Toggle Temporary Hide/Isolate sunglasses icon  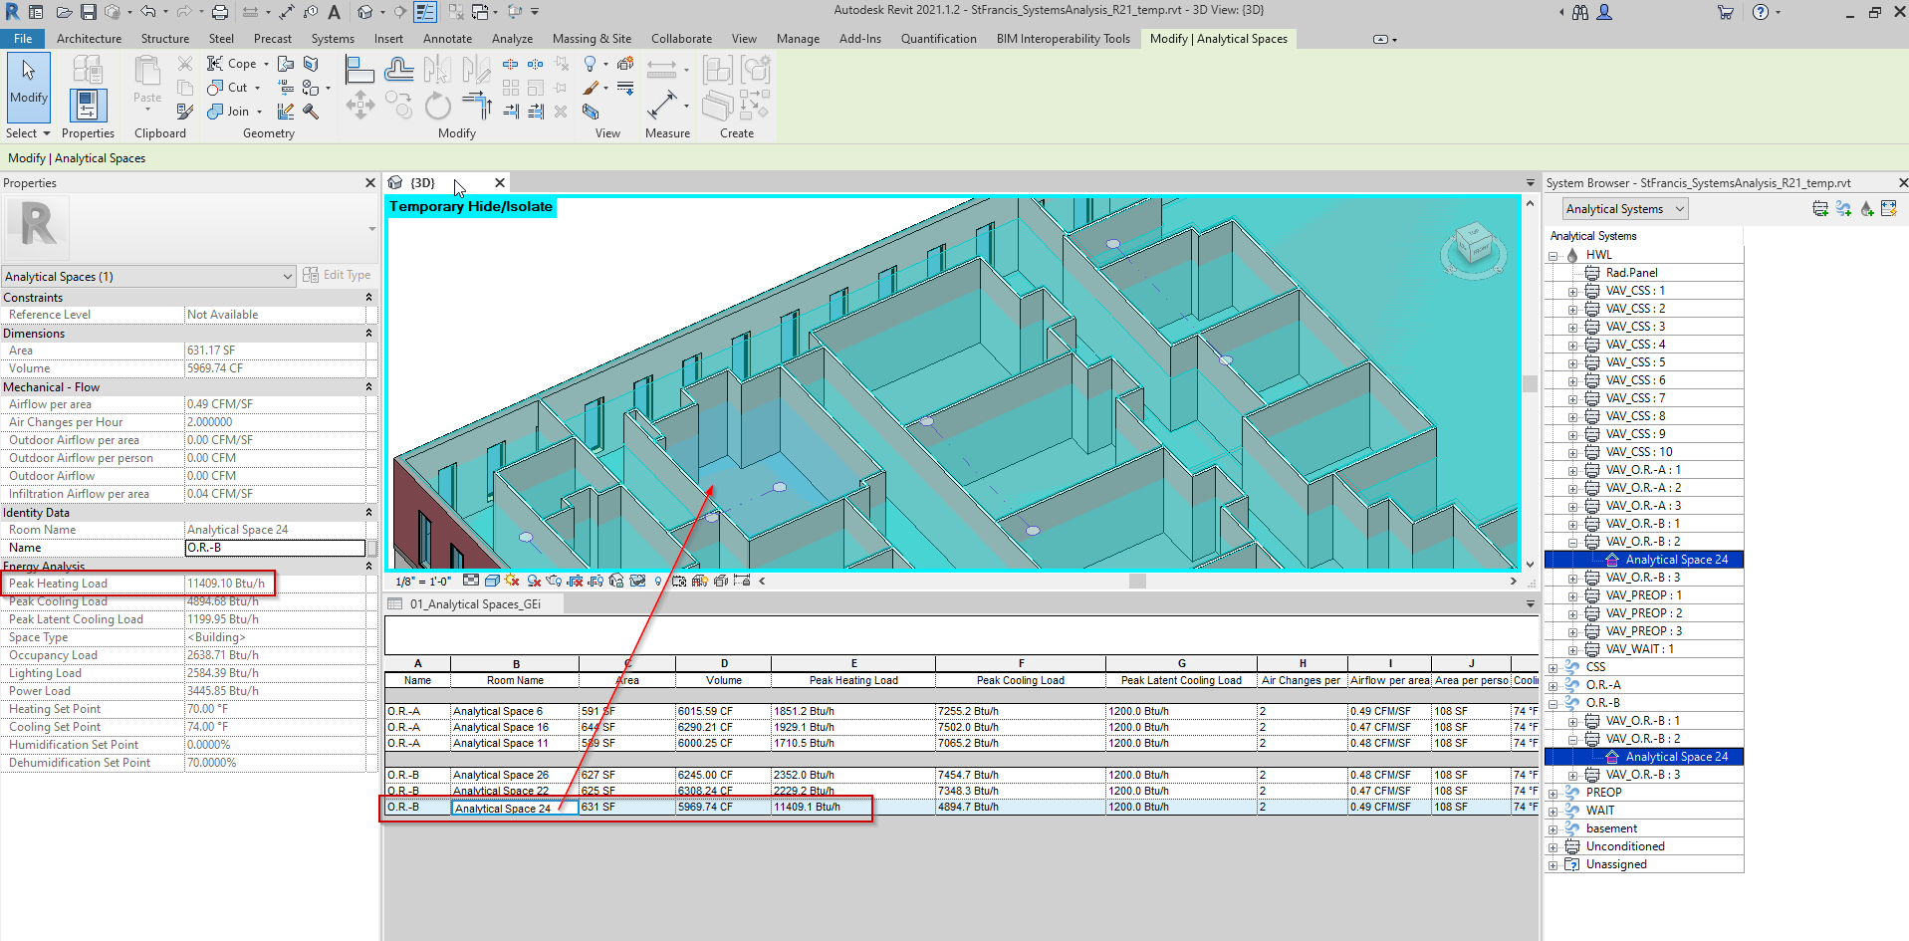click(x=636, y=581)
